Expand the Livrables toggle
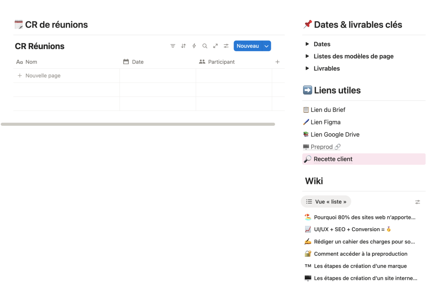Image resolution: width=434 pixels, height=285 pixels. pos(308,69)
